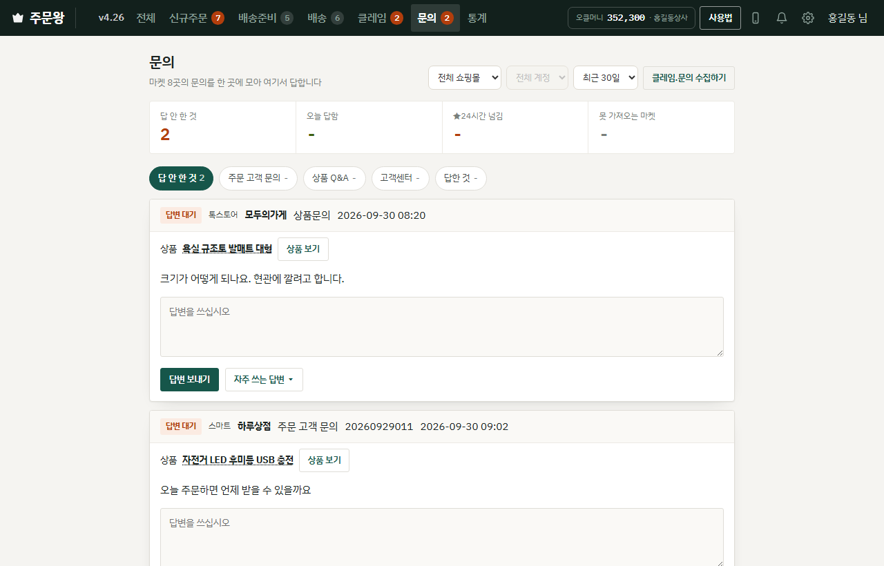The height and width of the screenshot is (566, 884).
Task: Filter by the 상품 Q&A chip
Action: 334,178
